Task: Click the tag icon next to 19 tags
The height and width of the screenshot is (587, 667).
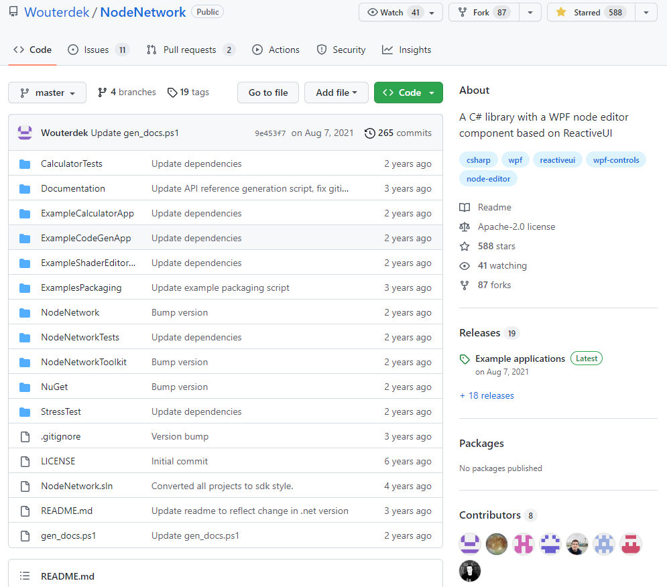Action: pos(172,92)
